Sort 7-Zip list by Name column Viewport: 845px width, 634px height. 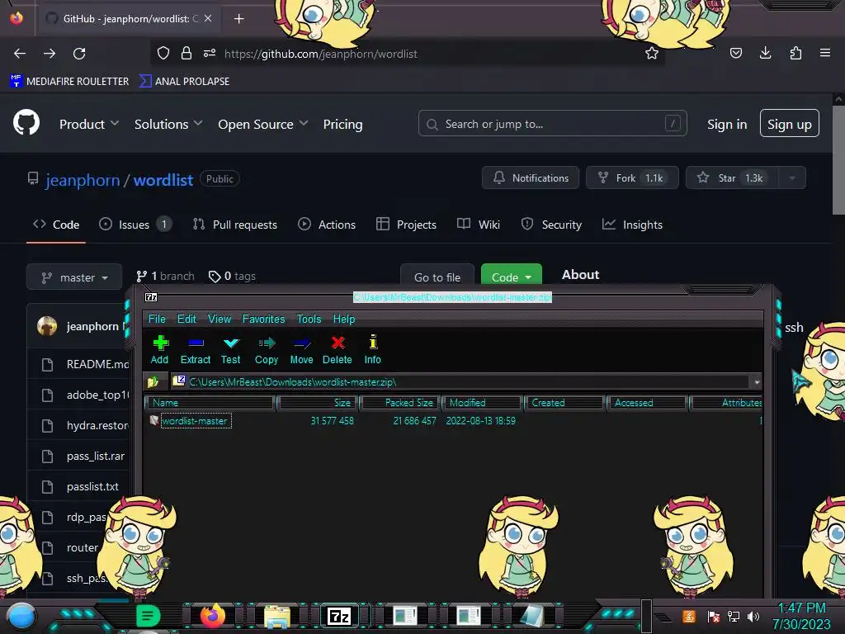pos(210,403)
